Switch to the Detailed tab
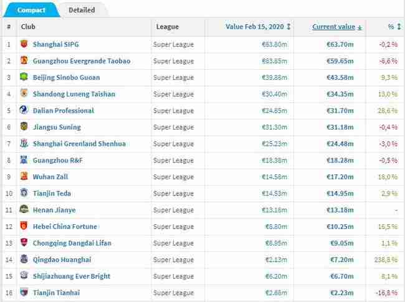The image size is (405, 302). [82, 10]
